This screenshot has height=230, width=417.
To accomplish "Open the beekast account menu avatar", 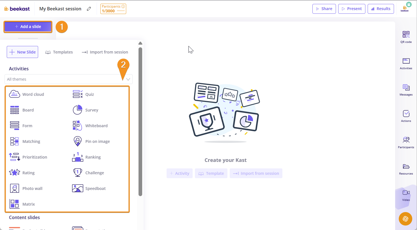I will pyautogui.click(x=405, y=8).
